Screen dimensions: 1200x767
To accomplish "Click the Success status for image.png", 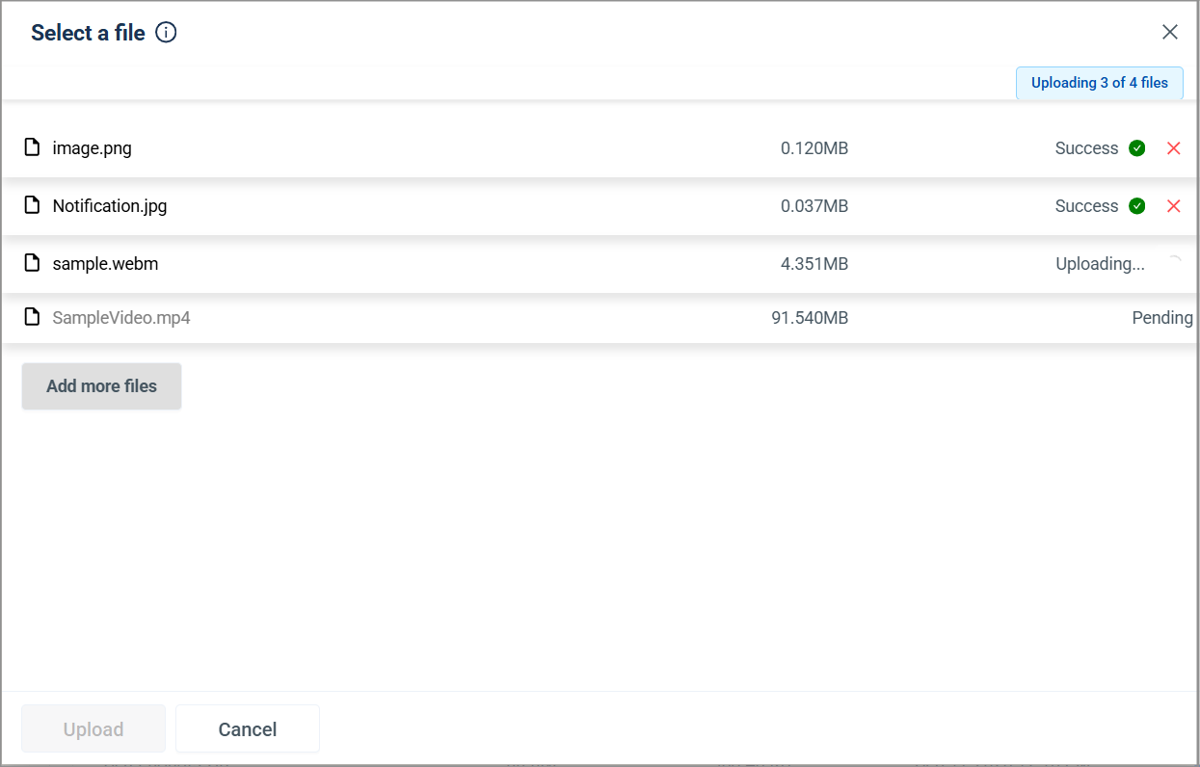I will [x=1087, y=148].
